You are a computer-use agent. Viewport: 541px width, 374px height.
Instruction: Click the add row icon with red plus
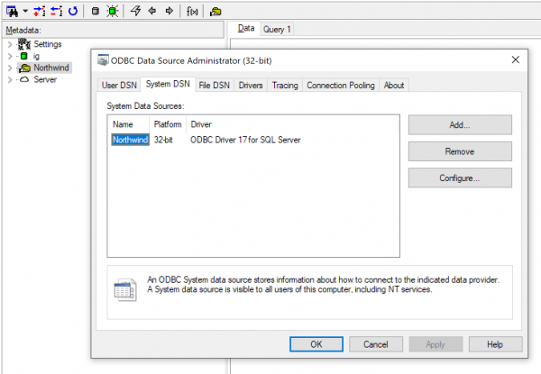click(40, 11)
